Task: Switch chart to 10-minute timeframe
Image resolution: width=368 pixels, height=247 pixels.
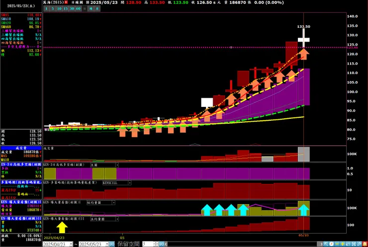Action: tap(59, 8)
